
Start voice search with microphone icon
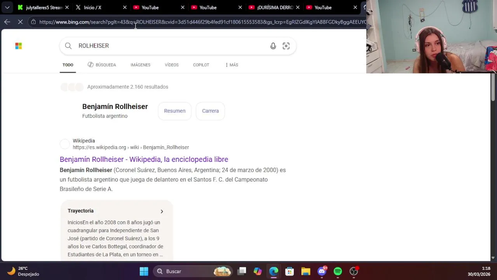tap(273, 46)
